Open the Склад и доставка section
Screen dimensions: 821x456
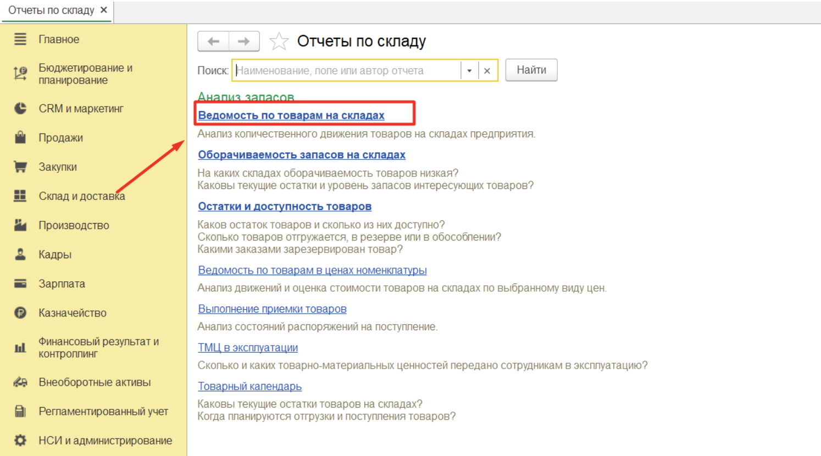tap(81, 196)
